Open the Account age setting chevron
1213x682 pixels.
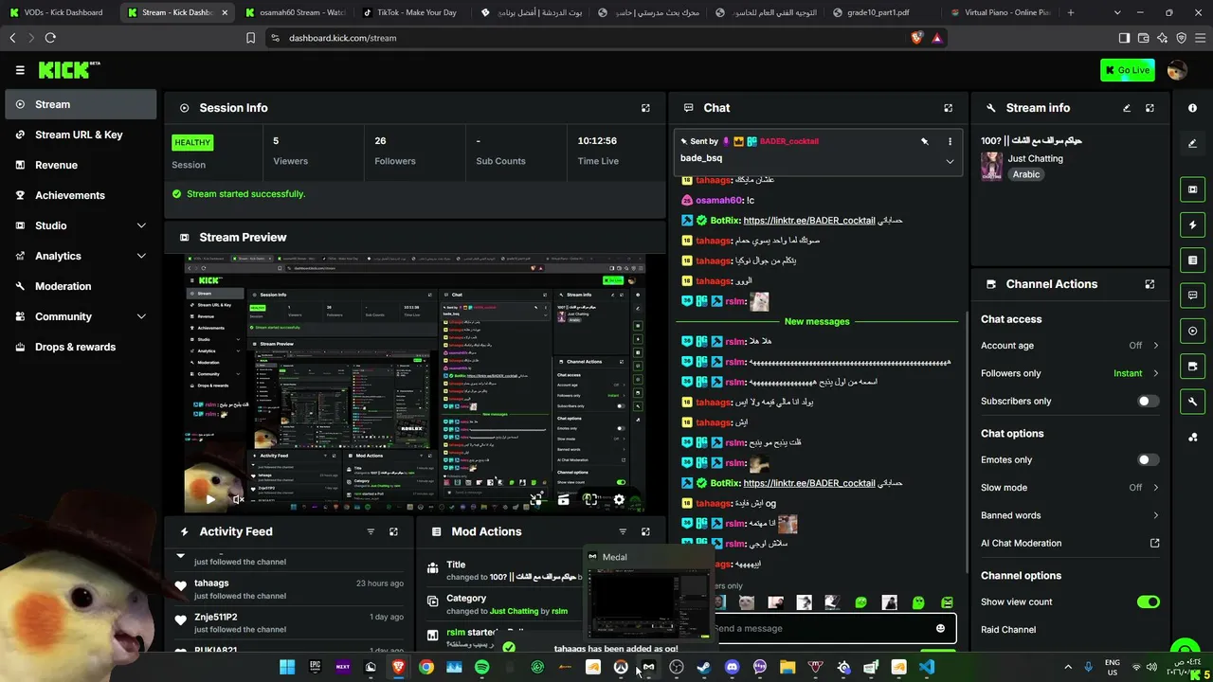[x=1155, y=346]
